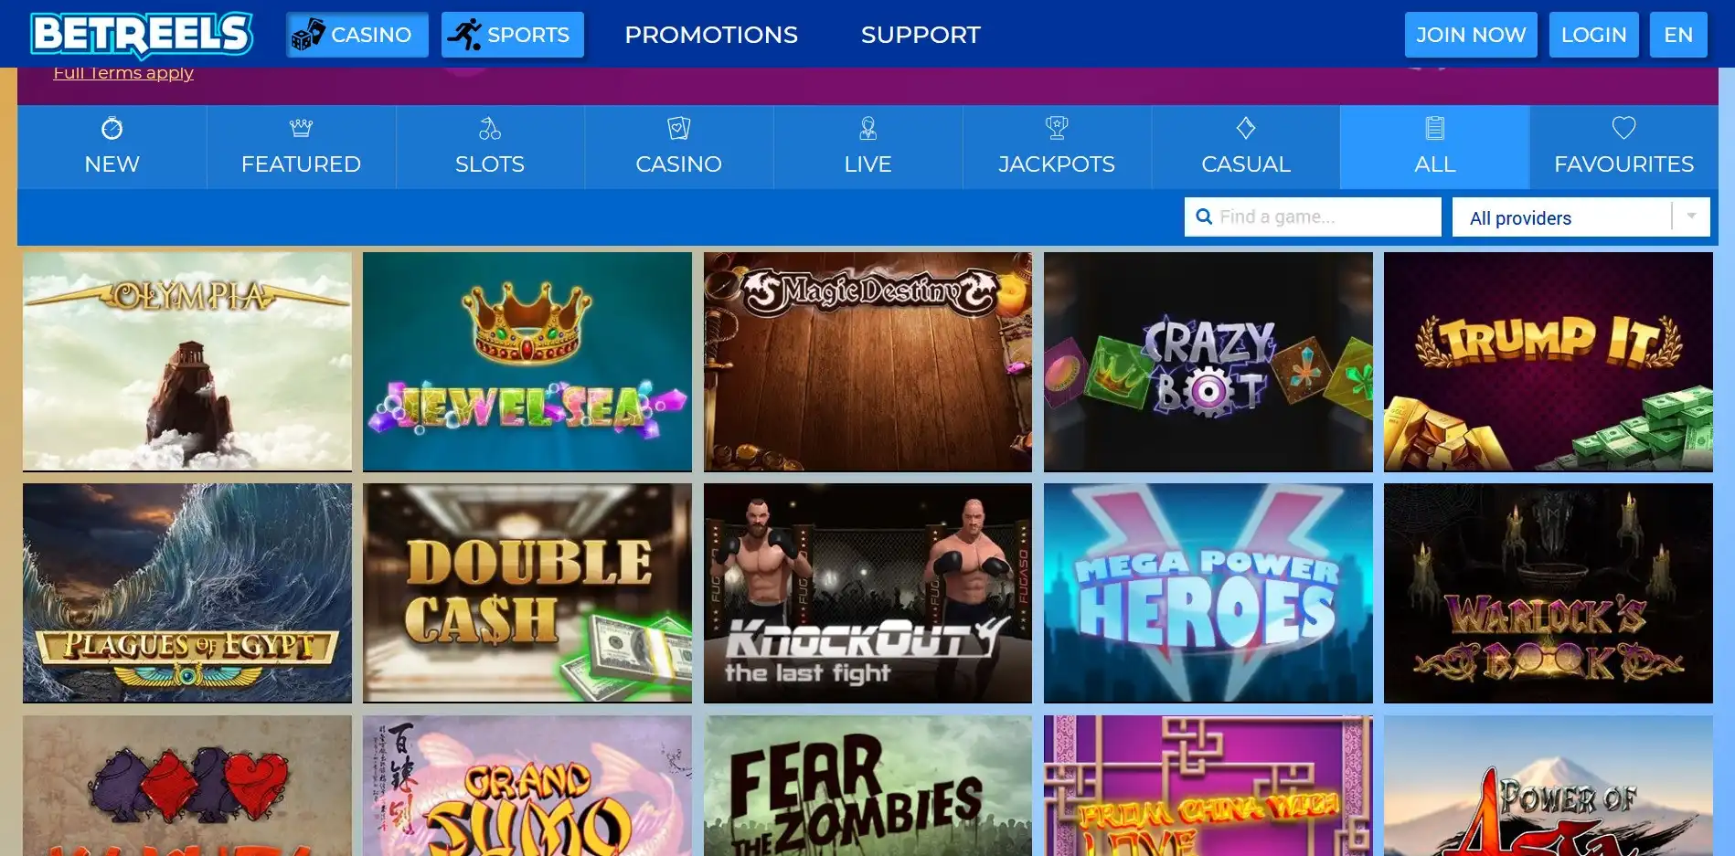
Task: Open the Full Terms apply link
Action: (x=123, y=72)
